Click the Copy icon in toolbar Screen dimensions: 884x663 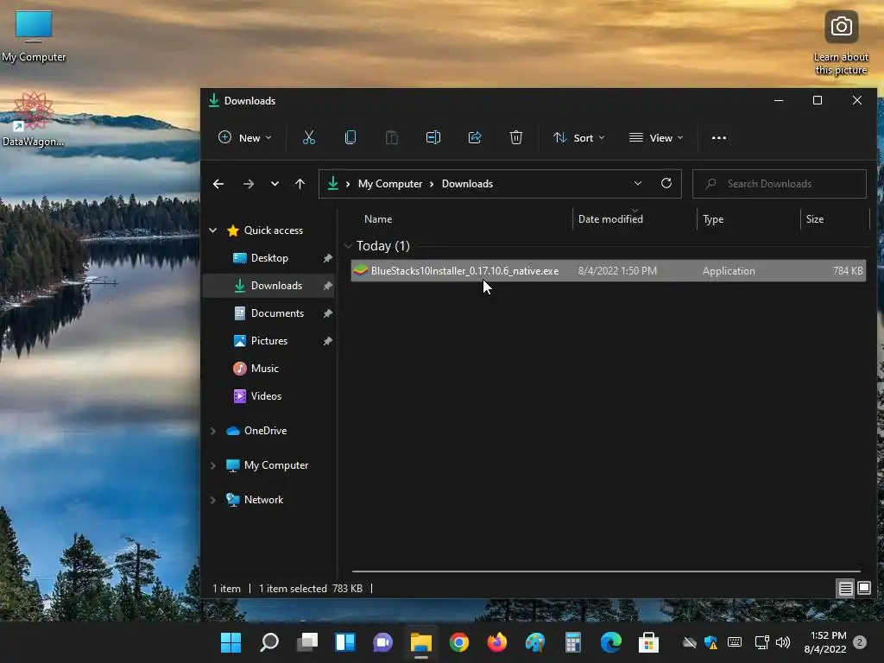(350, 137)
